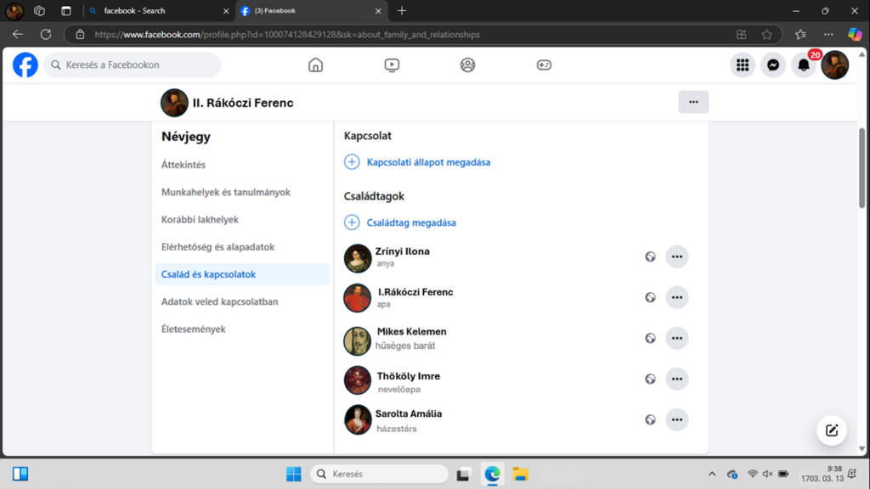Open Task View on taskbar

463,474
